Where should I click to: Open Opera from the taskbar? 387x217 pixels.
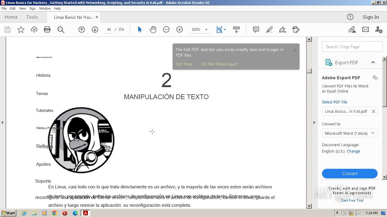(x=65, y=213)
